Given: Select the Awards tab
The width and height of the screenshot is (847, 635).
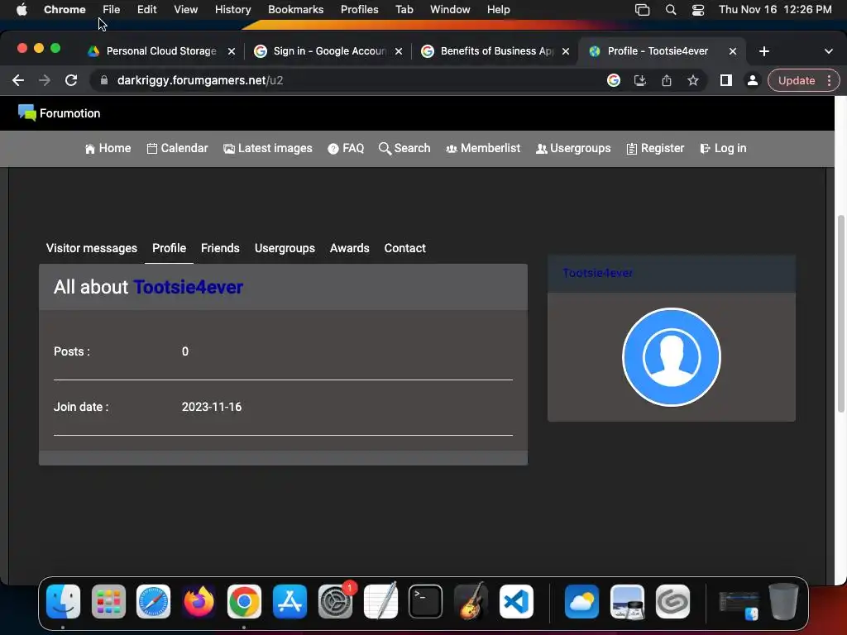Looking at the screenshot, I should (350, 248).
